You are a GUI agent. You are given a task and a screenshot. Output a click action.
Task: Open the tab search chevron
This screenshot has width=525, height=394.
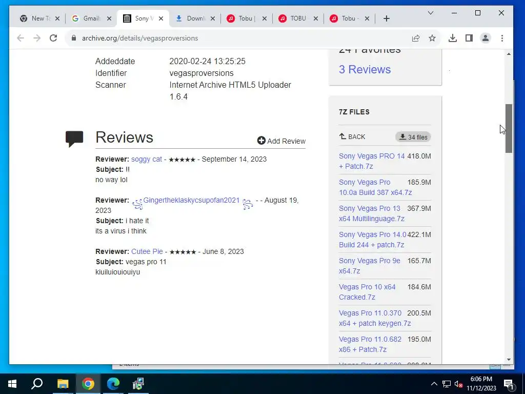click(431, 13)
